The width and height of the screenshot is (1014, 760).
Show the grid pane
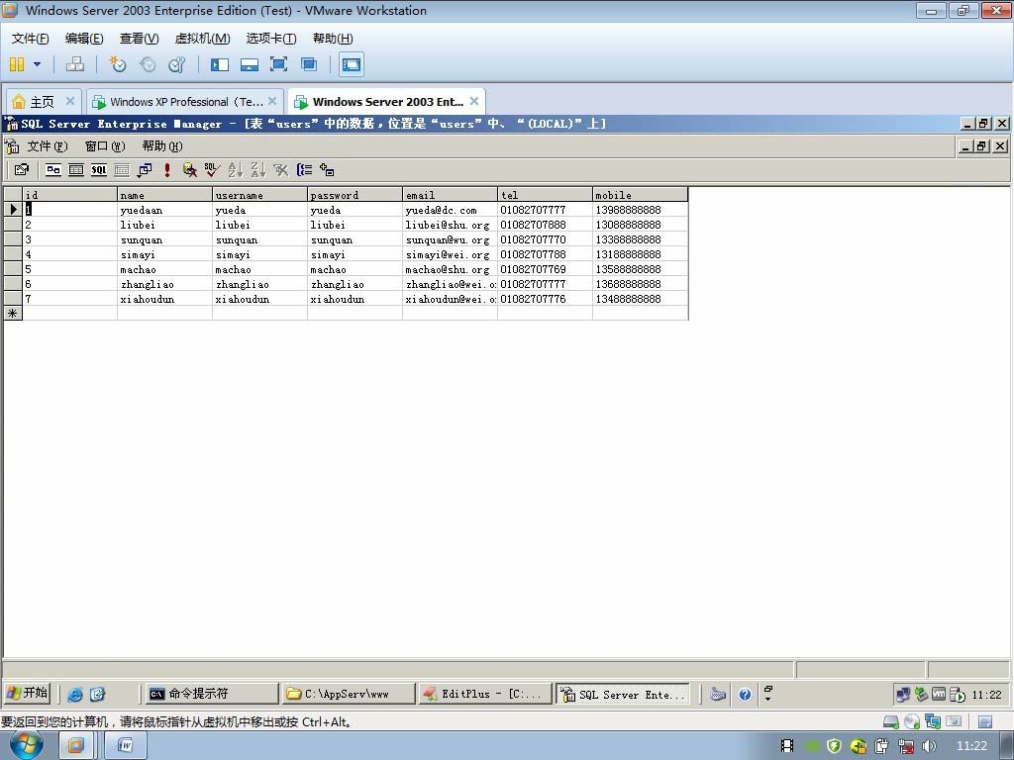coord(76,170)
